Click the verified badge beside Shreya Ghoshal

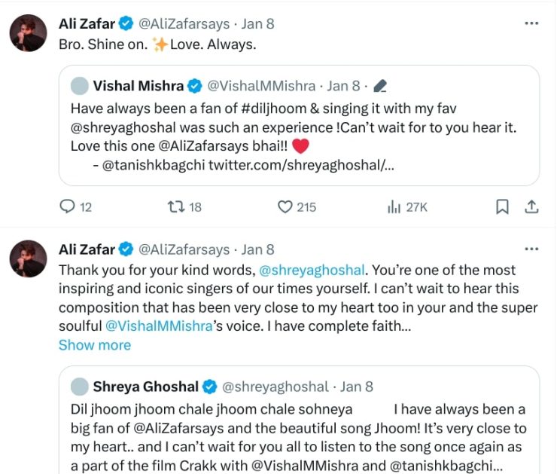coord(210,387)
